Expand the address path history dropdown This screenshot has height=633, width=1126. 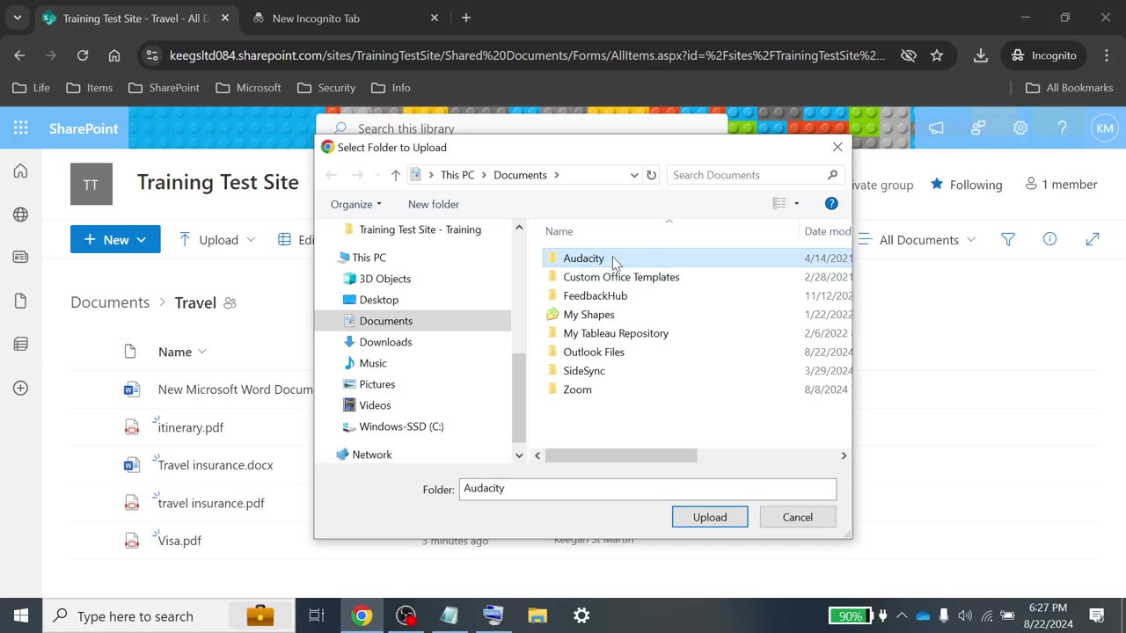pyautogui.click(x=634, y=175)
